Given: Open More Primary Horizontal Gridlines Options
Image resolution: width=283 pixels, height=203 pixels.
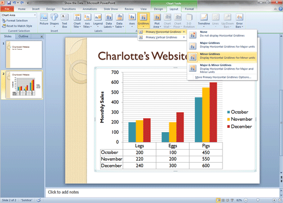Looking at the screenshot, I should pyautogui.click(x=223, y=77).
